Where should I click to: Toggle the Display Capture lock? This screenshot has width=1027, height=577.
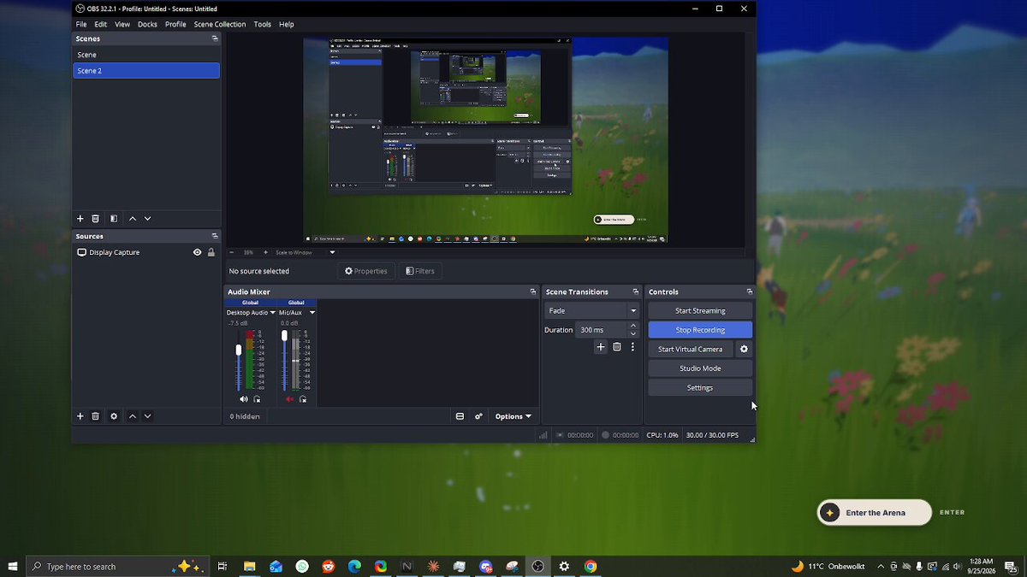tap(211, 252)
